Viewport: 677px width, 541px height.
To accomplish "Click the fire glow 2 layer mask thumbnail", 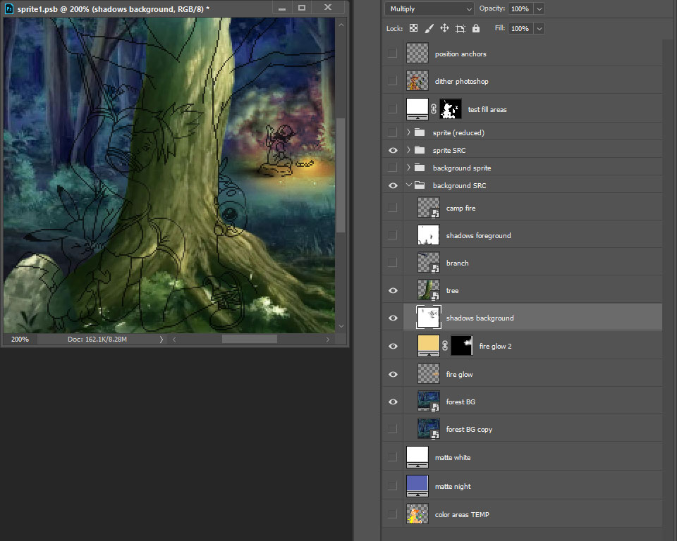I will click(x=462, y=345).
